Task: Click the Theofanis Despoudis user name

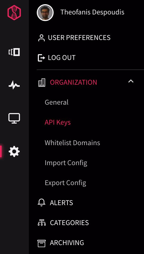Action: [92, 12]
